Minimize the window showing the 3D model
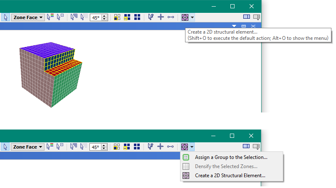 click(x=214, y=6)
